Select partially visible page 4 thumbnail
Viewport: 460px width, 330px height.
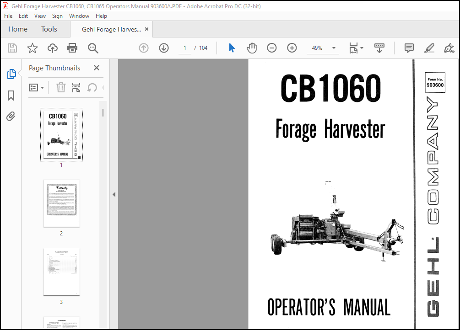point(62,323)
